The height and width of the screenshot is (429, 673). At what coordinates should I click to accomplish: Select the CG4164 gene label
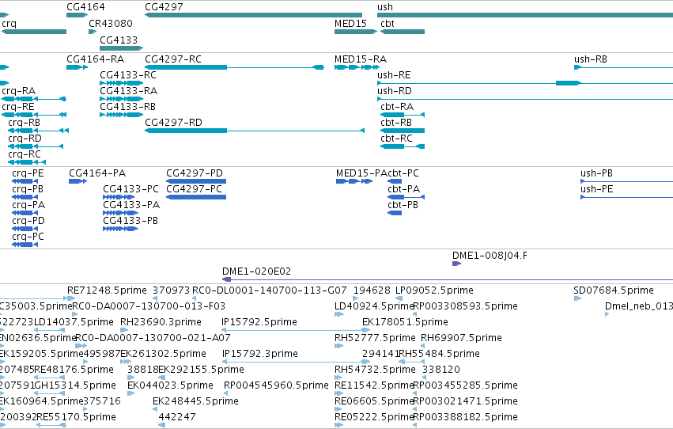85,7
